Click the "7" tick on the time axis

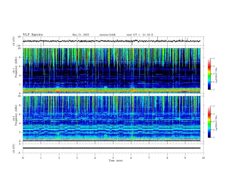point(149,158)
